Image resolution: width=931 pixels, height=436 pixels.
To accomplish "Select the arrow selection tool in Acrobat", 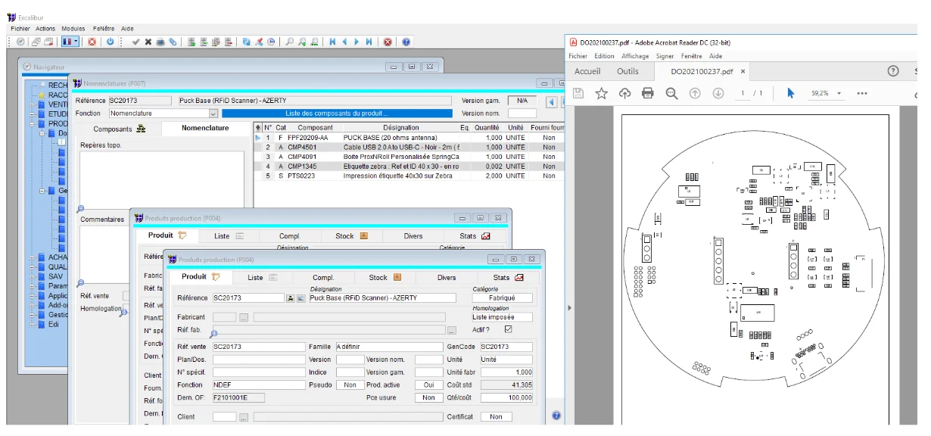I will (790, 93).
